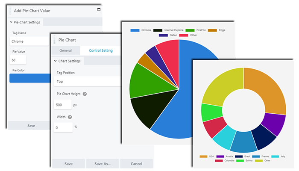Click the Pie Chart Height help icon
This screenshot has height=171, width=299.
85,94
